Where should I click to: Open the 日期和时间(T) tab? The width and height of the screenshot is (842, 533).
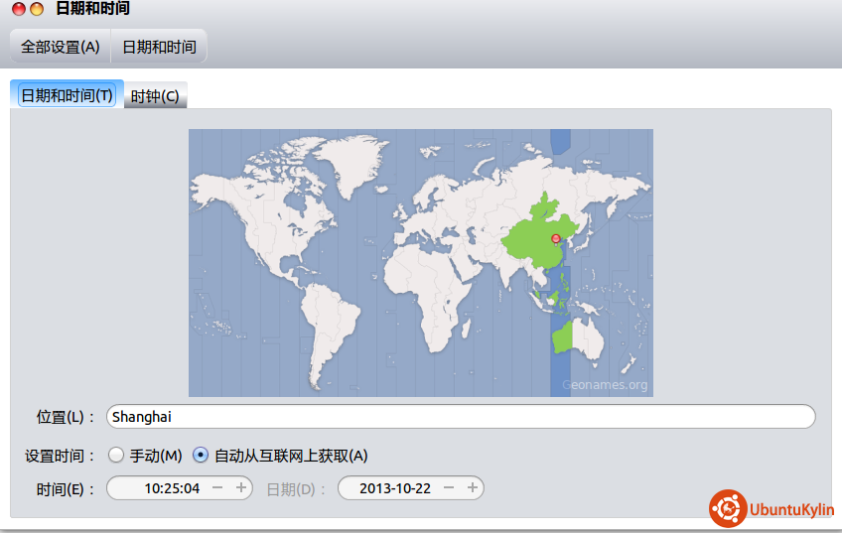pyautogui.click(x=68, y=95)
